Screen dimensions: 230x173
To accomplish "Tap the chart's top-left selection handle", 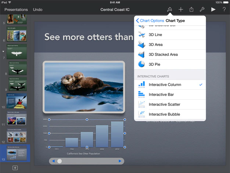I will coord(49,120).
